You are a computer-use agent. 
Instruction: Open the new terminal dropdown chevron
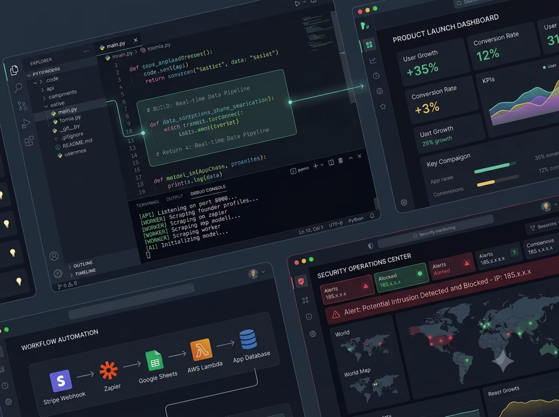click(322, 165)
